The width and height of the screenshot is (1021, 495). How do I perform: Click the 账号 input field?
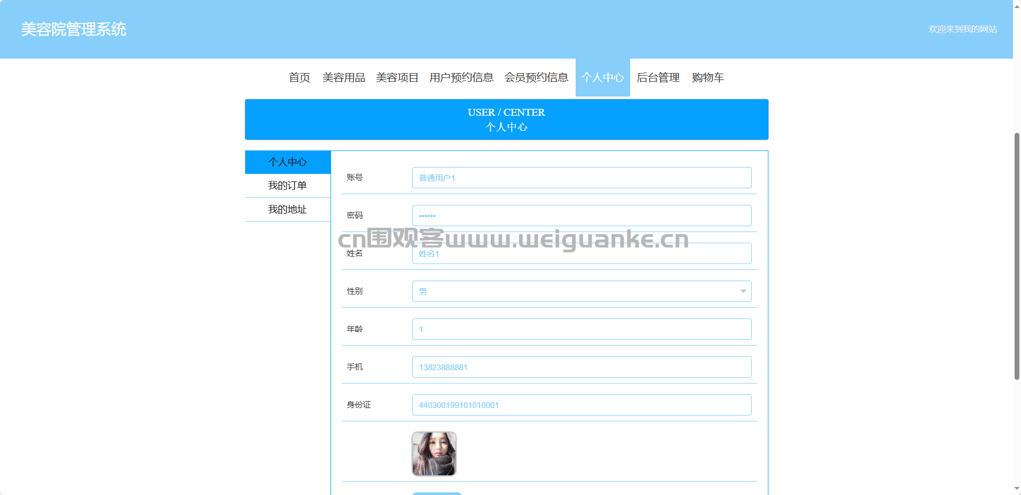582,178
